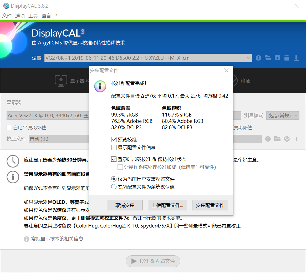306x273 pixels.
Task: Click the 上传配置文件... button
Action: coord(167,205)
